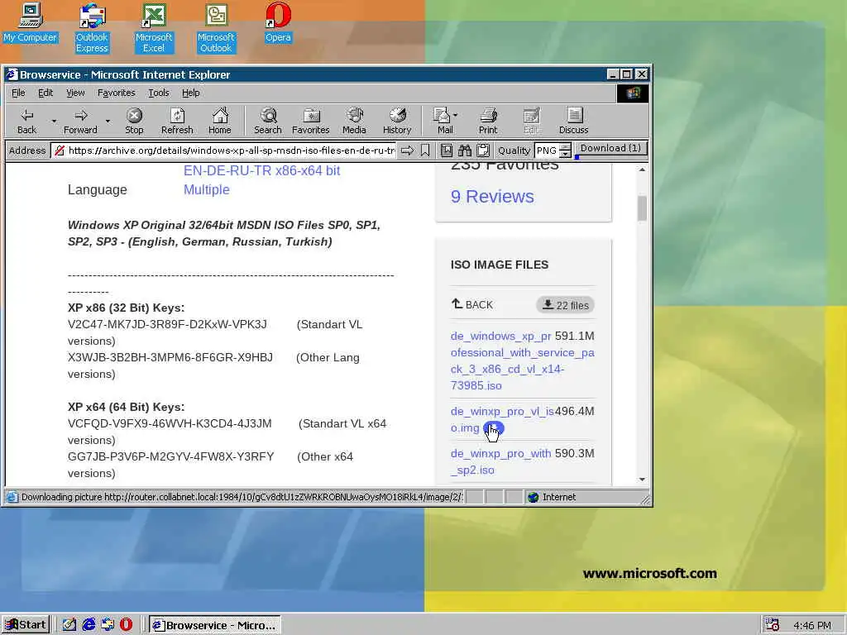Click the Forward arrow toolbar button
This screenshot has width=847, height=635.
click(x=80, y=121)
